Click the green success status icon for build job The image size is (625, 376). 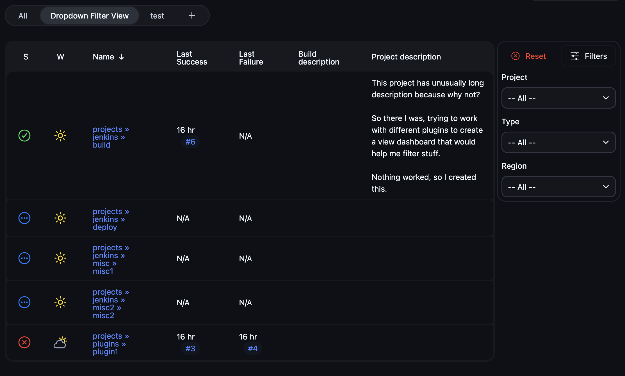pos(24,136)
